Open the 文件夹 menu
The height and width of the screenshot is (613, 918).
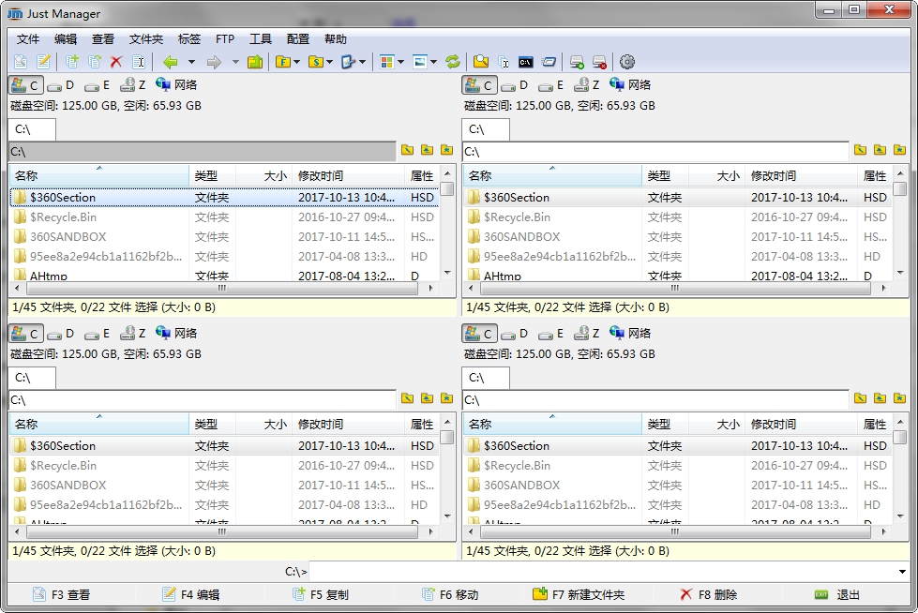tap(146, 39)
